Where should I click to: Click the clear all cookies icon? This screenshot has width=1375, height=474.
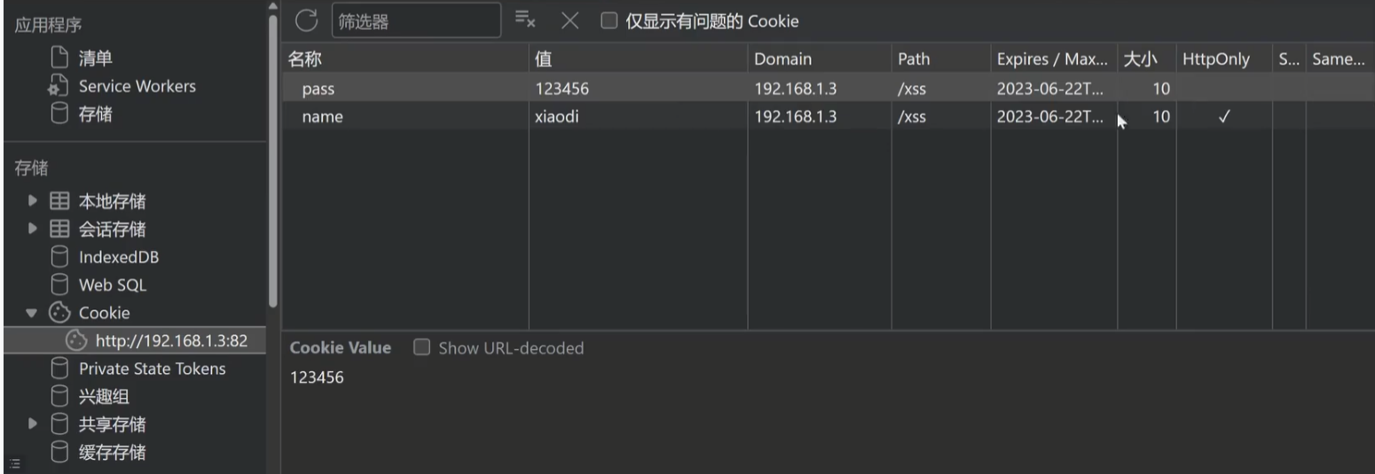pos(525,20)
